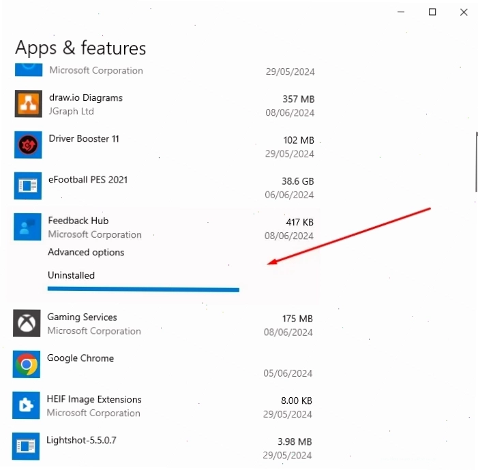Screen dimensions: 478x470
Task: Click the JGraph Ltd publisher text
Action: tap(72, 111)
